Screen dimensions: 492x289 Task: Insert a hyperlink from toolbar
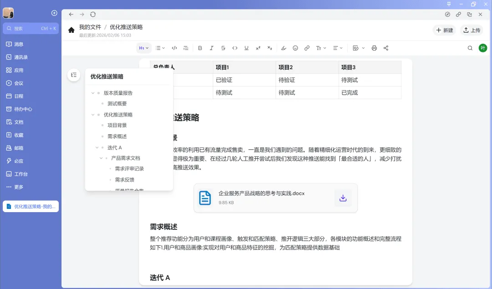[307, 48]
